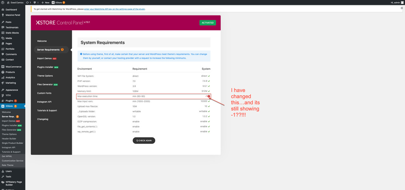Open Instagram API in the control panel menu
The width and height of the screenshot is (405, 190).
(44, 102)
